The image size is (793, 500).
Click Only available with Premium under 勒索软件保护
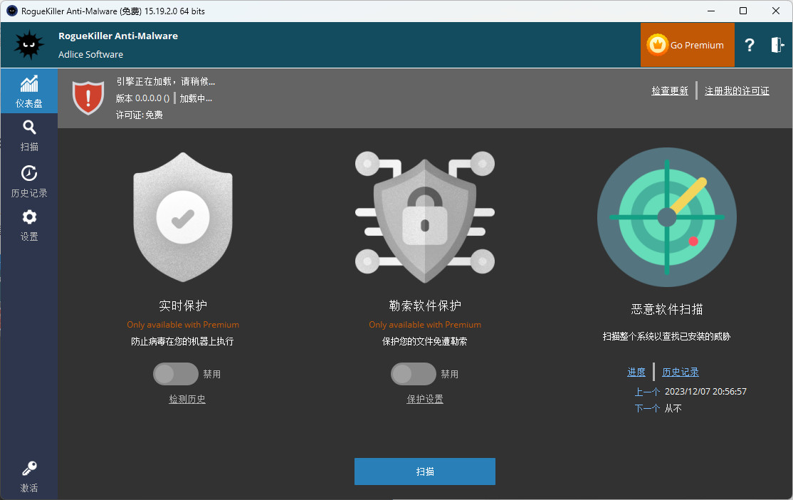[x=425, y=325]
